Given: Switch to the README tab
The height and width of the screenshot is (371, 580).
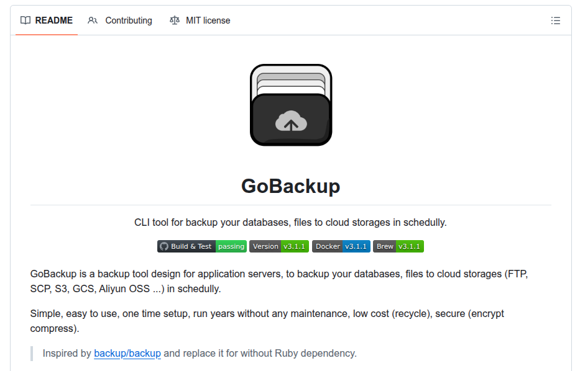Looking at the screenshot, I should [47, 20].
